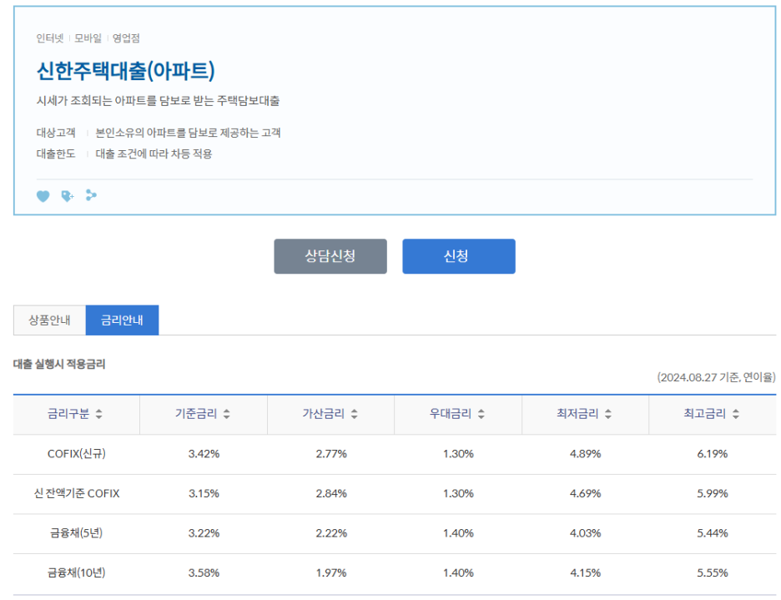The image size is (781, 600).
Task: Sort by 기준금리 column arrows
Action: pyautogui.click(x=227, y=414)
